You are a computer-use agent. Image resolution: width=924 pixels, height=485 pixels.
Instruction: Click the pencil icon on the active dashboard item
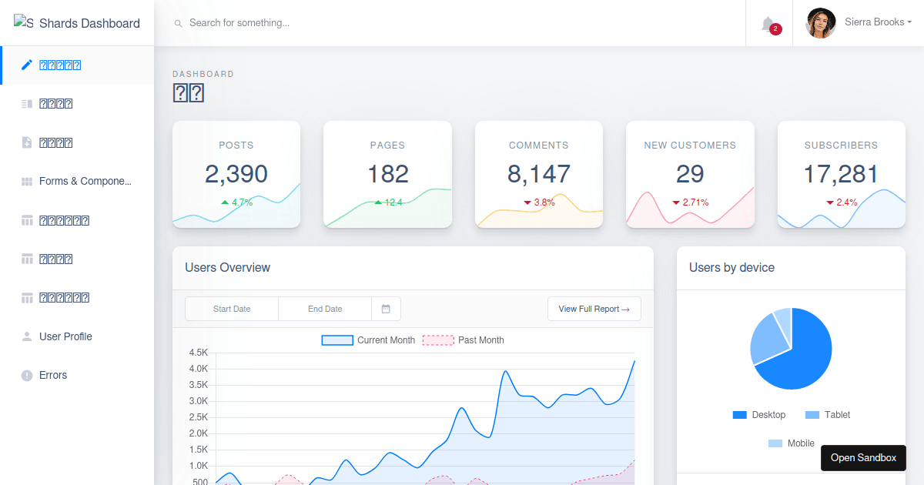[x=28, y=64]
